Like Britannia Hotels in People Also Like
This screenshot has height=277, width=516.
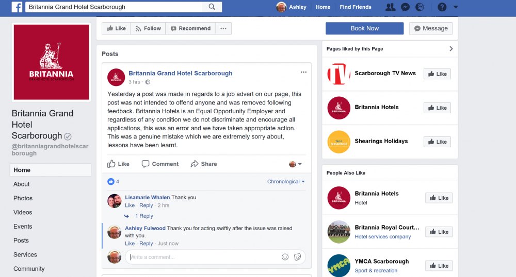[439, 198]
